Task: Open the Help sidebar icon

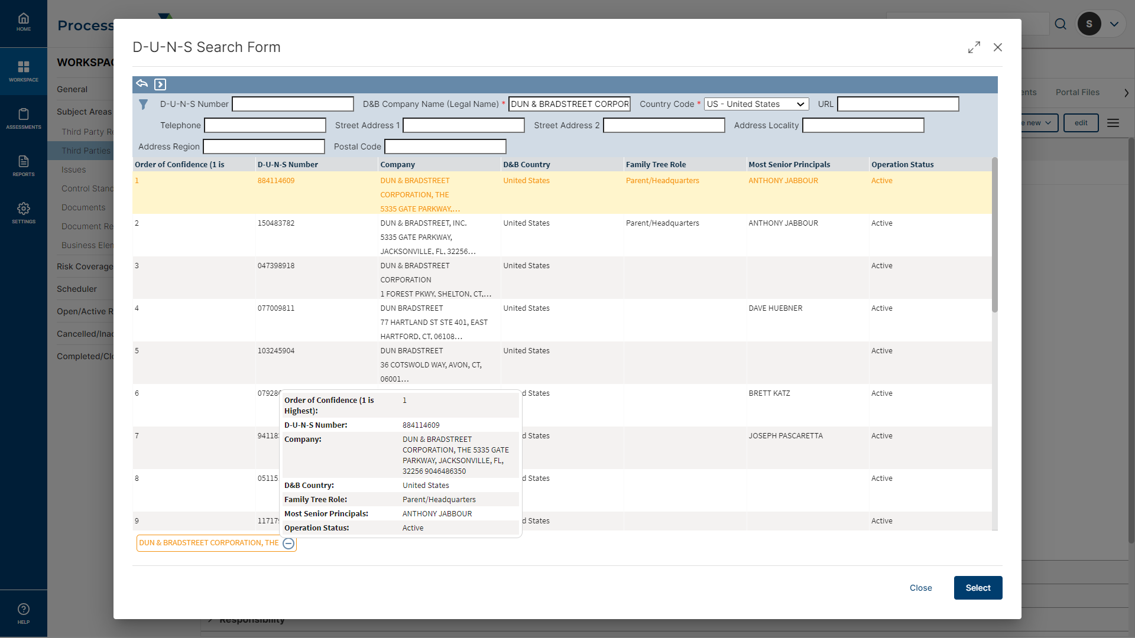Action: [x=24, y=614]
